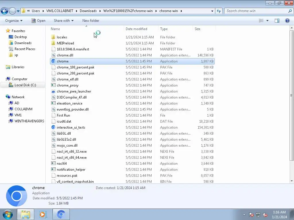
Task: Click the nacl64 application icon
Action: pyautogui.click(x=53, y=164)
